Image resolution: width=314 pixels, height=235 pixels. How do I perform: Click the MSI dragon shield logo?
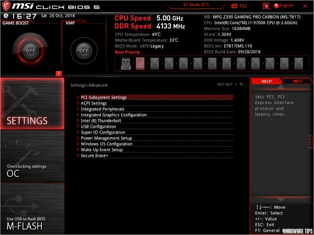[6, 6]
